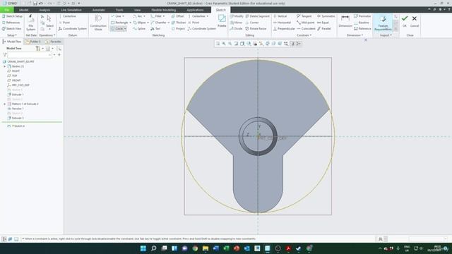This screenshot has width=452, height=254.
Task: Apply the Tangent constraint
Action: (304, 16)
